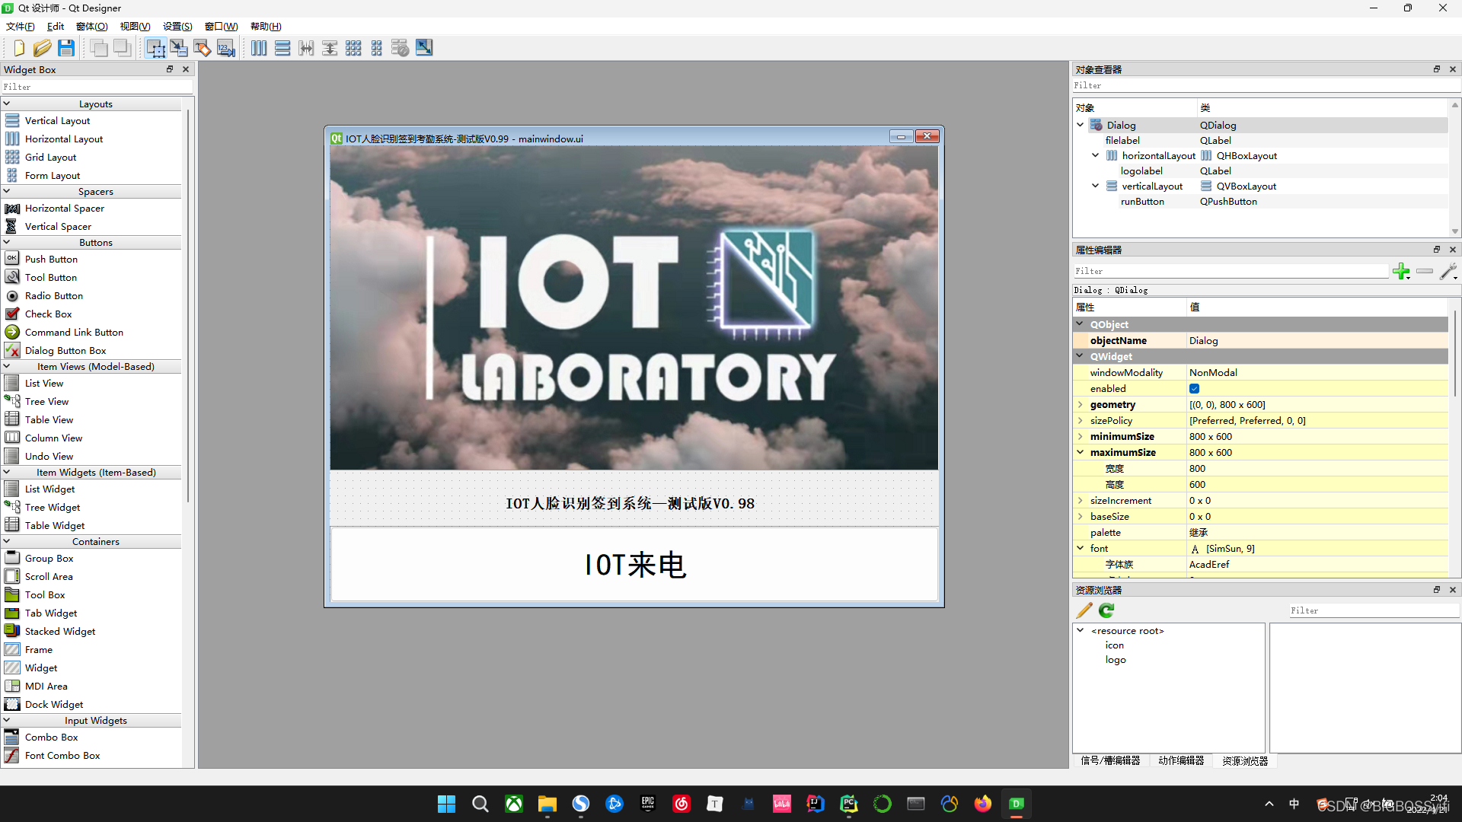Click the IOT来电 button on the form
Viewport: 1462px width, 822px height.
tap(634, 565)
